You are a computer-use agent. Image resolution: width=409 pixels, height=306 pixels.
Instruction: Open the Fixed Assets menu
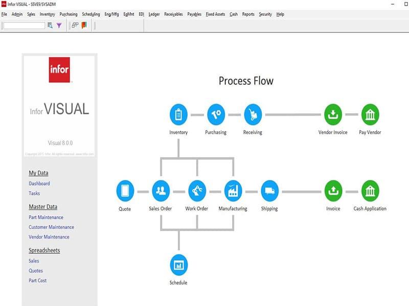pos(215,14)
